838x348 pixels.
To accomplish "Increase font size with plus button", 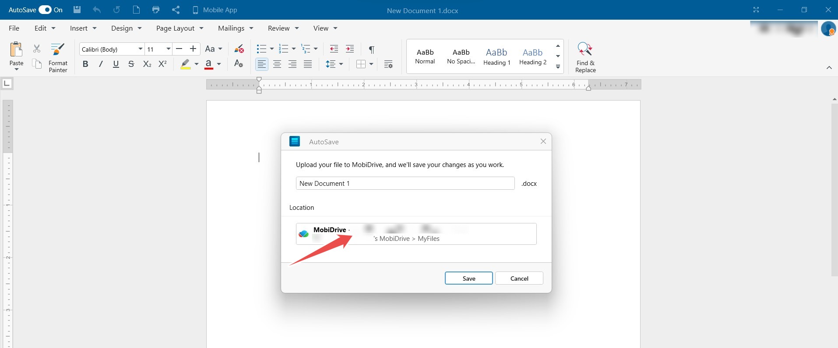I will (193, 49).
